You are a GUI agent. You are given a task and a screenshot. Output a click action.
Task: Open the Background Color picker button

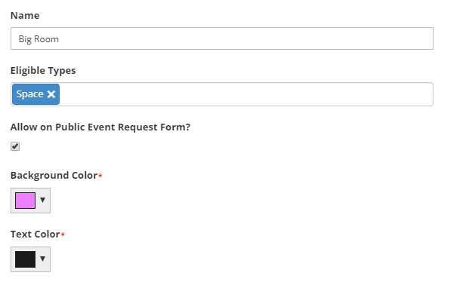30,201
